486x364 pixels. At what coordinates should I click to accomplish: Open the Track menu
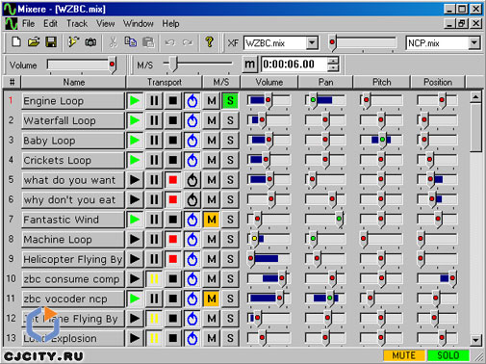coord(77,24)
